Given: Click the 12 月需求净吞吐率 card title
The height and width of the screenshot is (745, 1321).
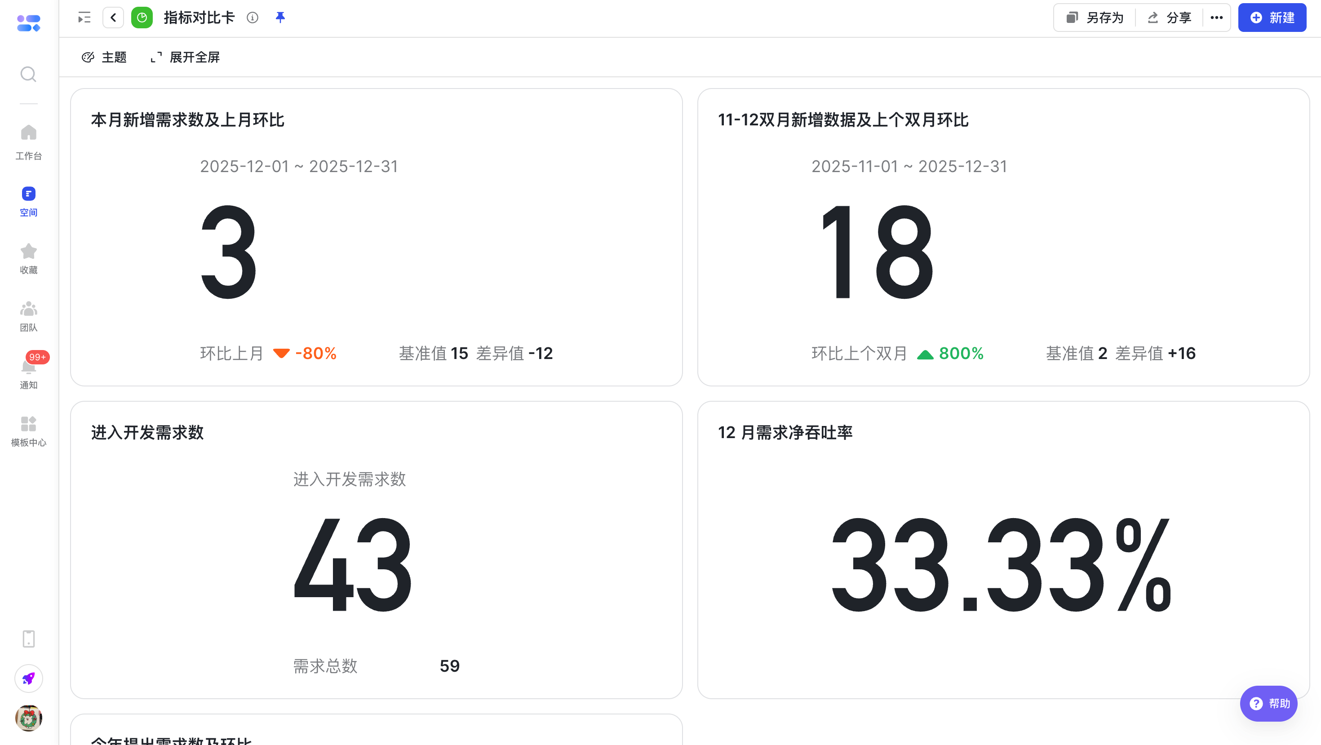Looking at the screenshot, I should click(x=785, y=433).
